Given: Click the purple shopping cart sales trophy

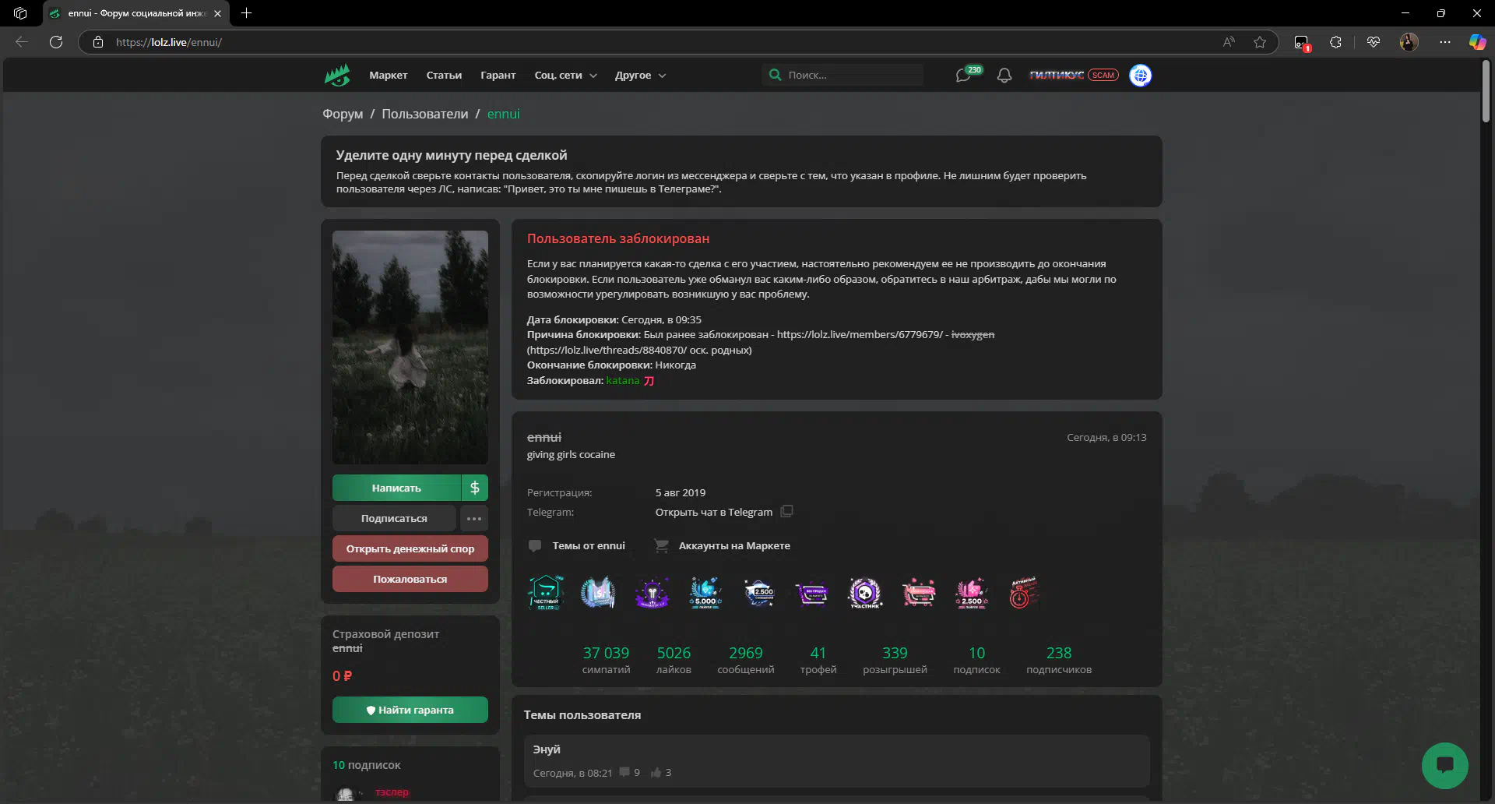Looking at the screenshot, I should click(811, 593).
